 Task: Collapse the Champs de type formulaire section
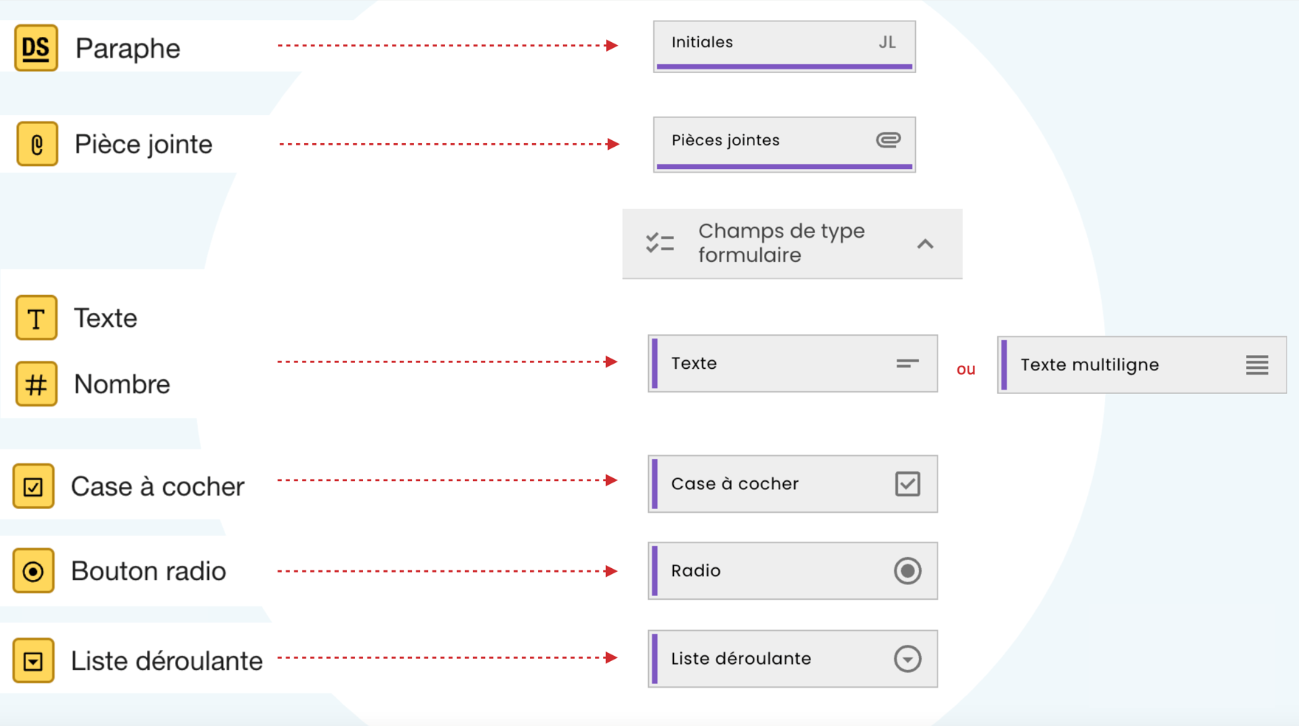point(925,243)
